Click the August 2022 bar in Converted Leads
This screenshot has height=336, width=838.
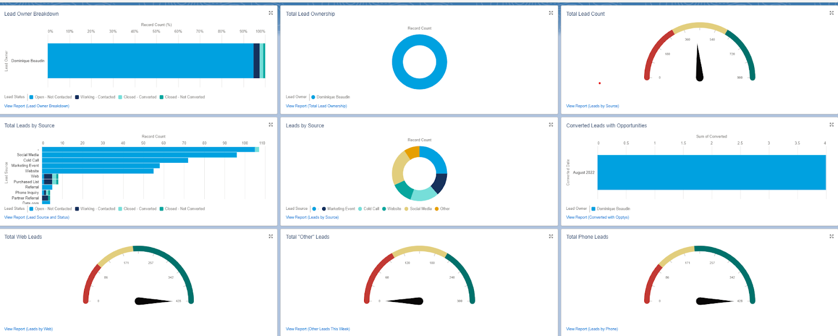pyautogui.click(x=711, y=172)
